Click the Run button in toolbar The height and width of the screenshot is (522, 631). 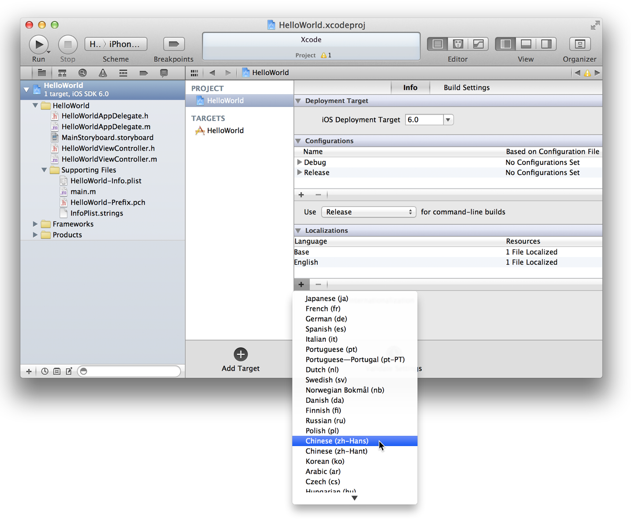pyautogui.click(x=38, y=44)
